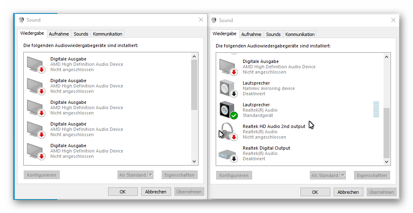Click Konfigurieren in the right Sound window

(234, 175)
